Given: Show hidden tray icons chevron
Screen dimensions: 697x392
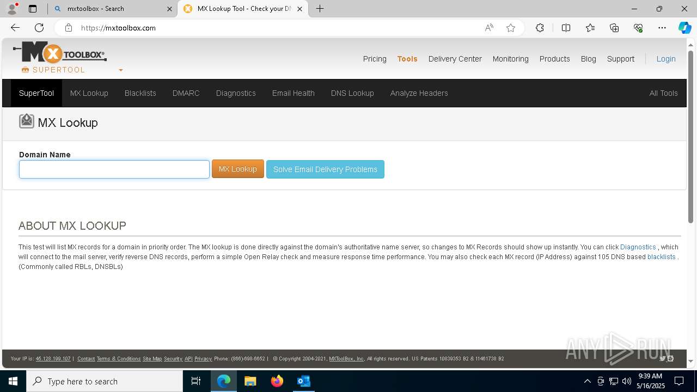Looking at the screenshot, I should click(x=587, y=381).
